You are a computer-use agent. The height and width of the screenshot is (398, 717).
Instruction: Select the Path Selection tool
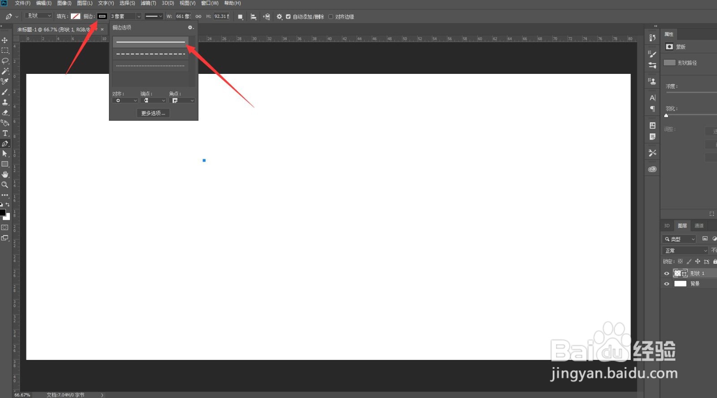[x=5, y=154]
